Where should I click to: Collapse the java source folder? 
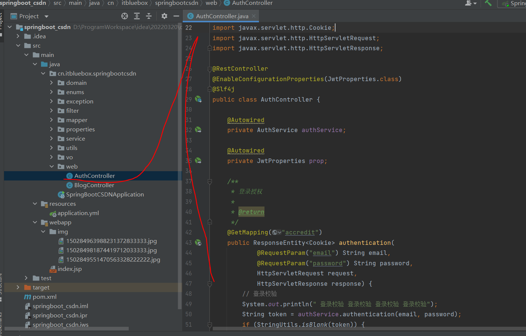(35, 64)
